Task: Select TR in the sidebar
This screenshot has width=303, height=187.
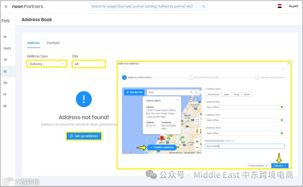Action: [5, 60]
